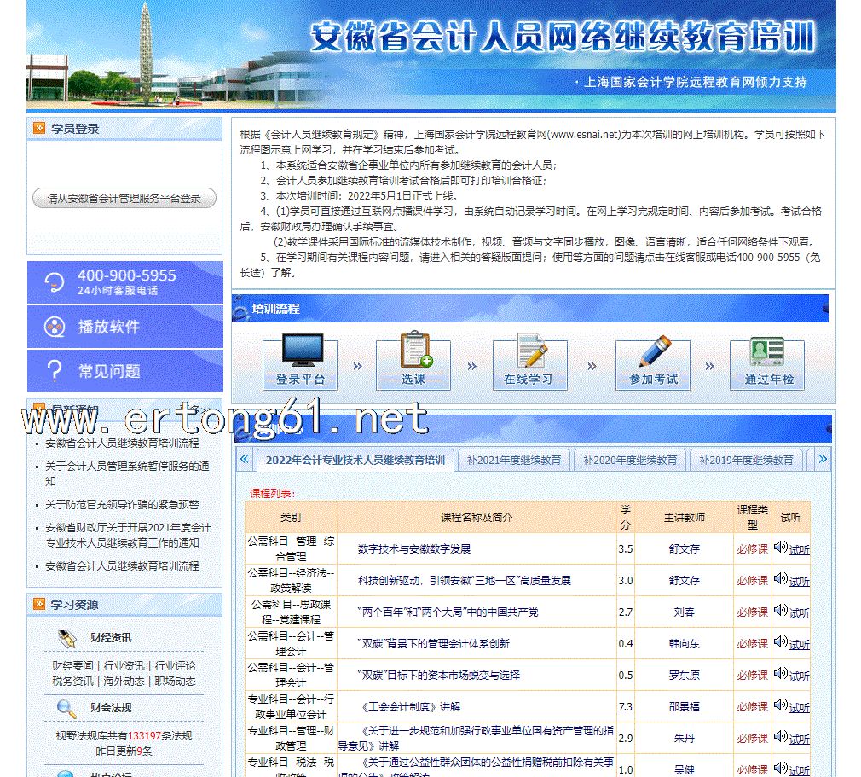Click 试听 link for 《工会会计制度》讲解
The image size is (861, 777).
799,707
